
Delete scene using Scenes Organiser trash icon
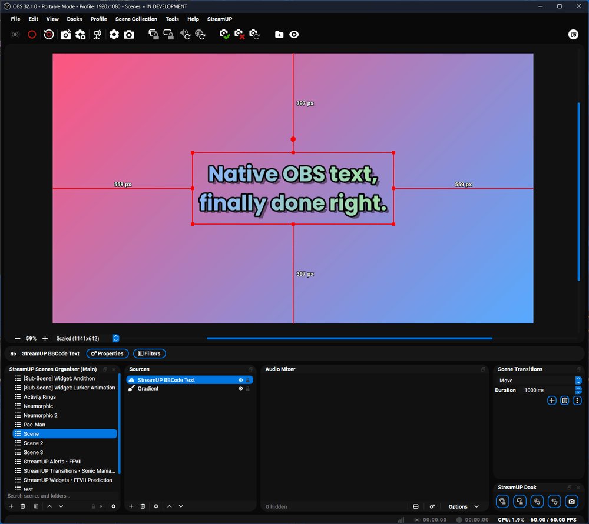[x=22, y=506]
